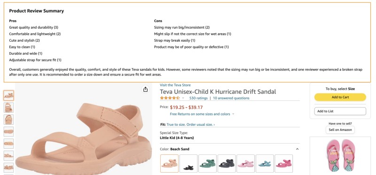Image resolution: width=376 pixels, height=175 pixels.
Task: Click the Add to List button
Action: (x=340, y=111)
